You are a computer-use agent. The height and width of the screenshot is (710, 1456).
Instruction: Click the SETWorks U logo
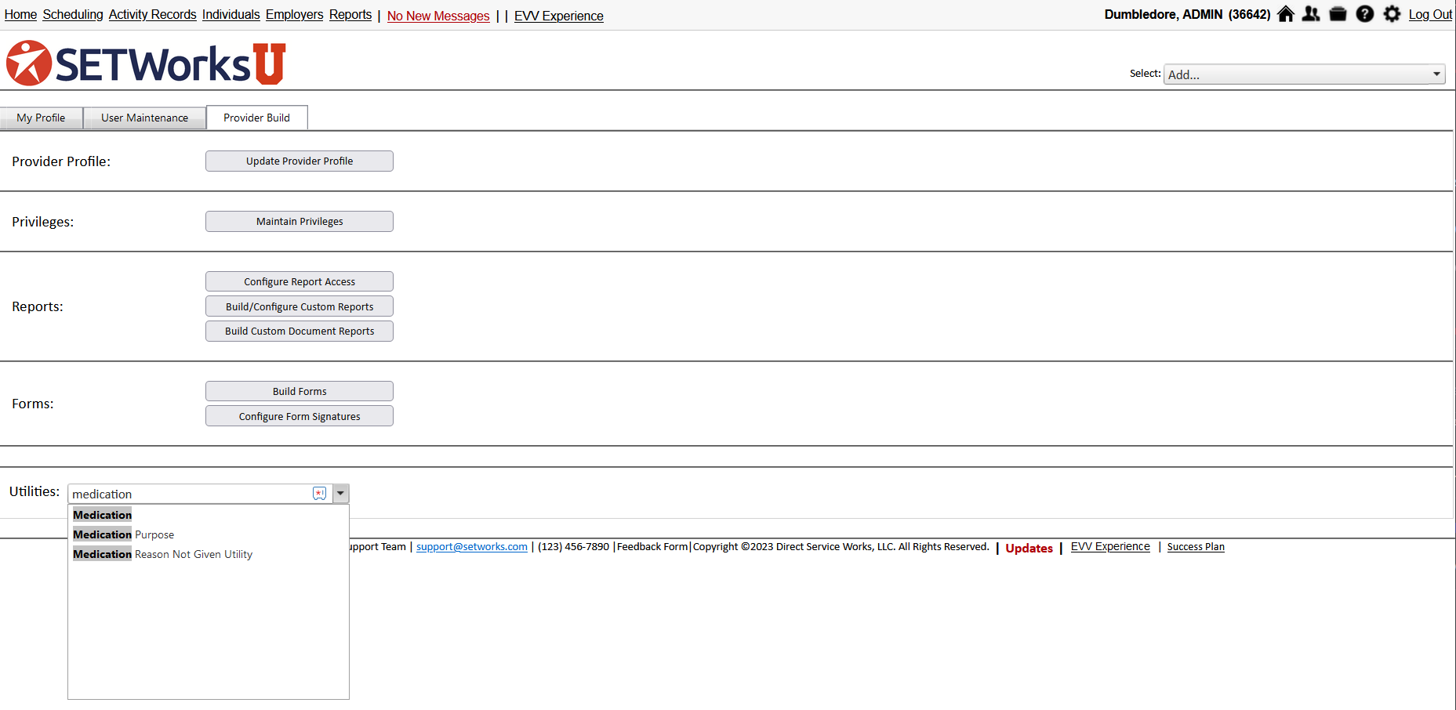[146, 63]
